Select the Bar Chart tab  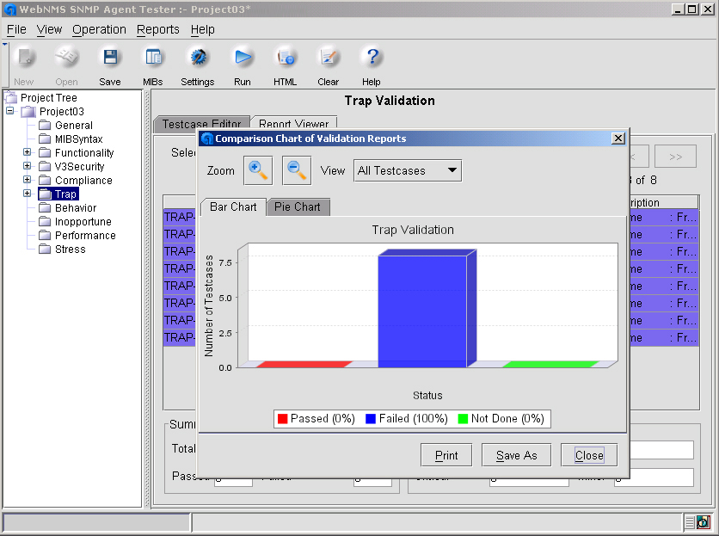(233, 207)
